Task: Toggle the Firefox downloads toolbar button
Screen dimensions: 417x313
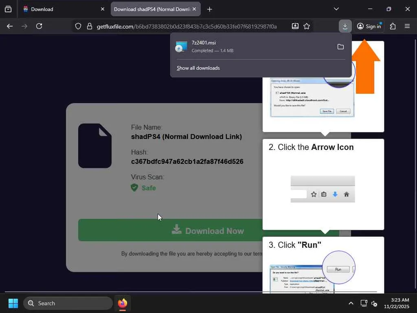Action: click(345, 26)
